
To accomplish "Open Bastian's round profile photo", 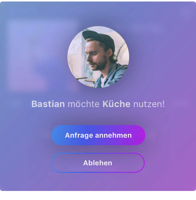I will click(x=98, y=57).
